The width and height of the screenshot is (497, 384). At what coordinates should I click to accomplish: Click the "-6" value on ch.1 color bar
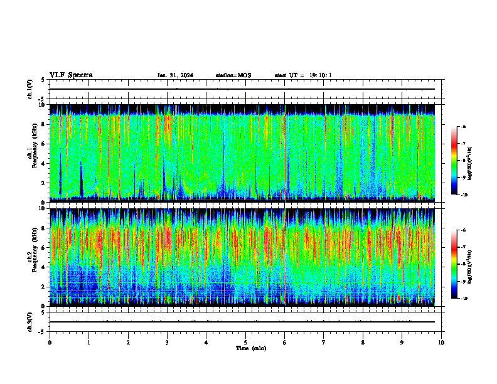pyautogui.click(x=462, y=127)
